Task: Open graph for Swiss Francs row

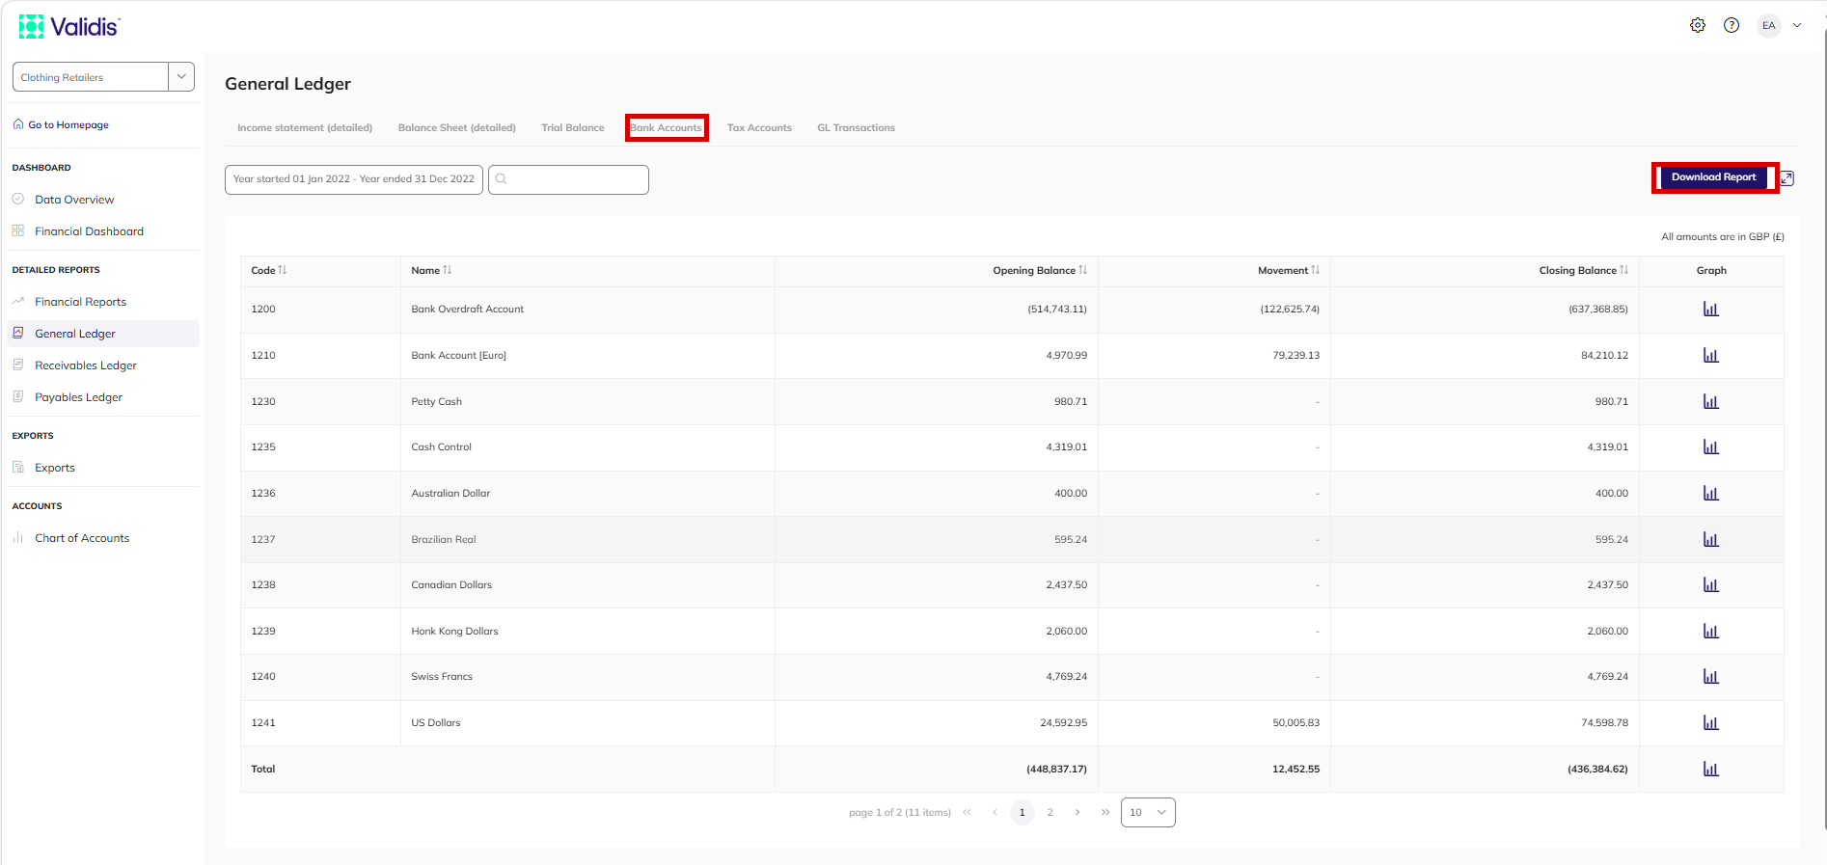Action: tap(1711, 677)
